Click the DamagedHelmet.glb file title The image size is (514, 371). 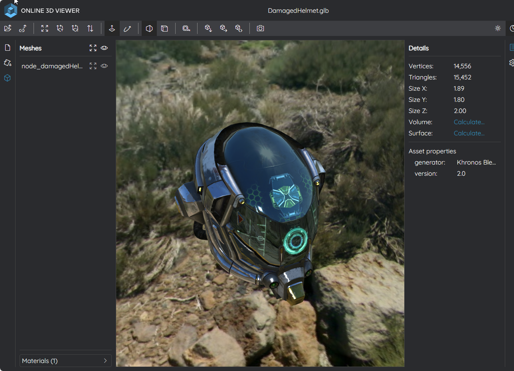[299, 11]
